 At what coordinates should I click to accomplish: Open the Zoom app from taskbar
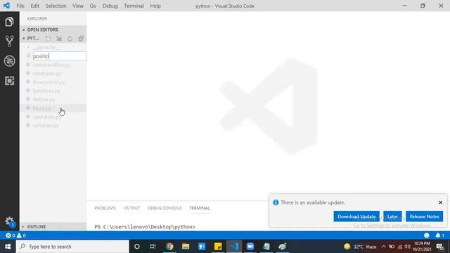(250, 247)
